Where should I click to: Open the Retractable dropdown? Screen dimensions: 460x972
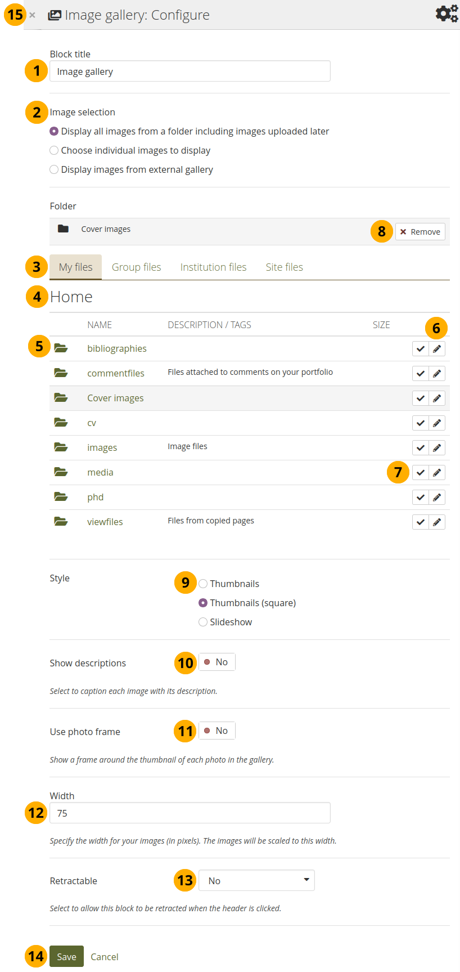pos(256,881)
